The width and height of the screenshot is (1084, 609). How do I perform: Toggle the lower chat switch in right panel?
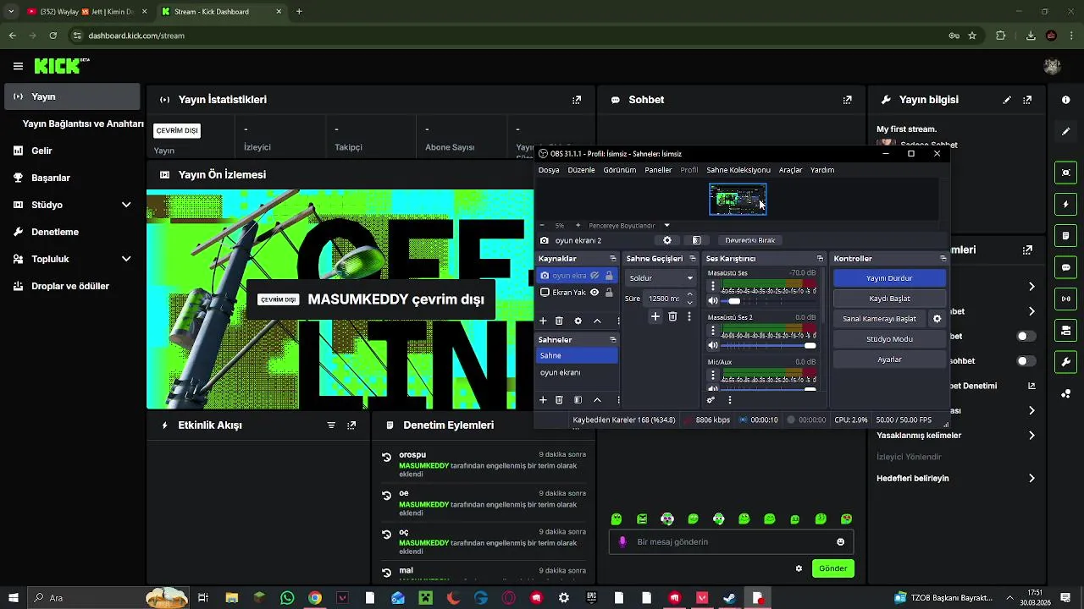tap(1026, 361)
